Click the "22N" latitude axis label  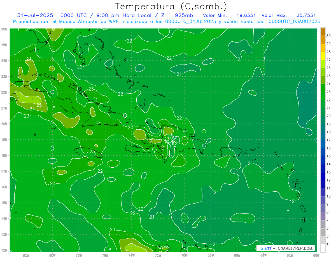coord(4,92)
